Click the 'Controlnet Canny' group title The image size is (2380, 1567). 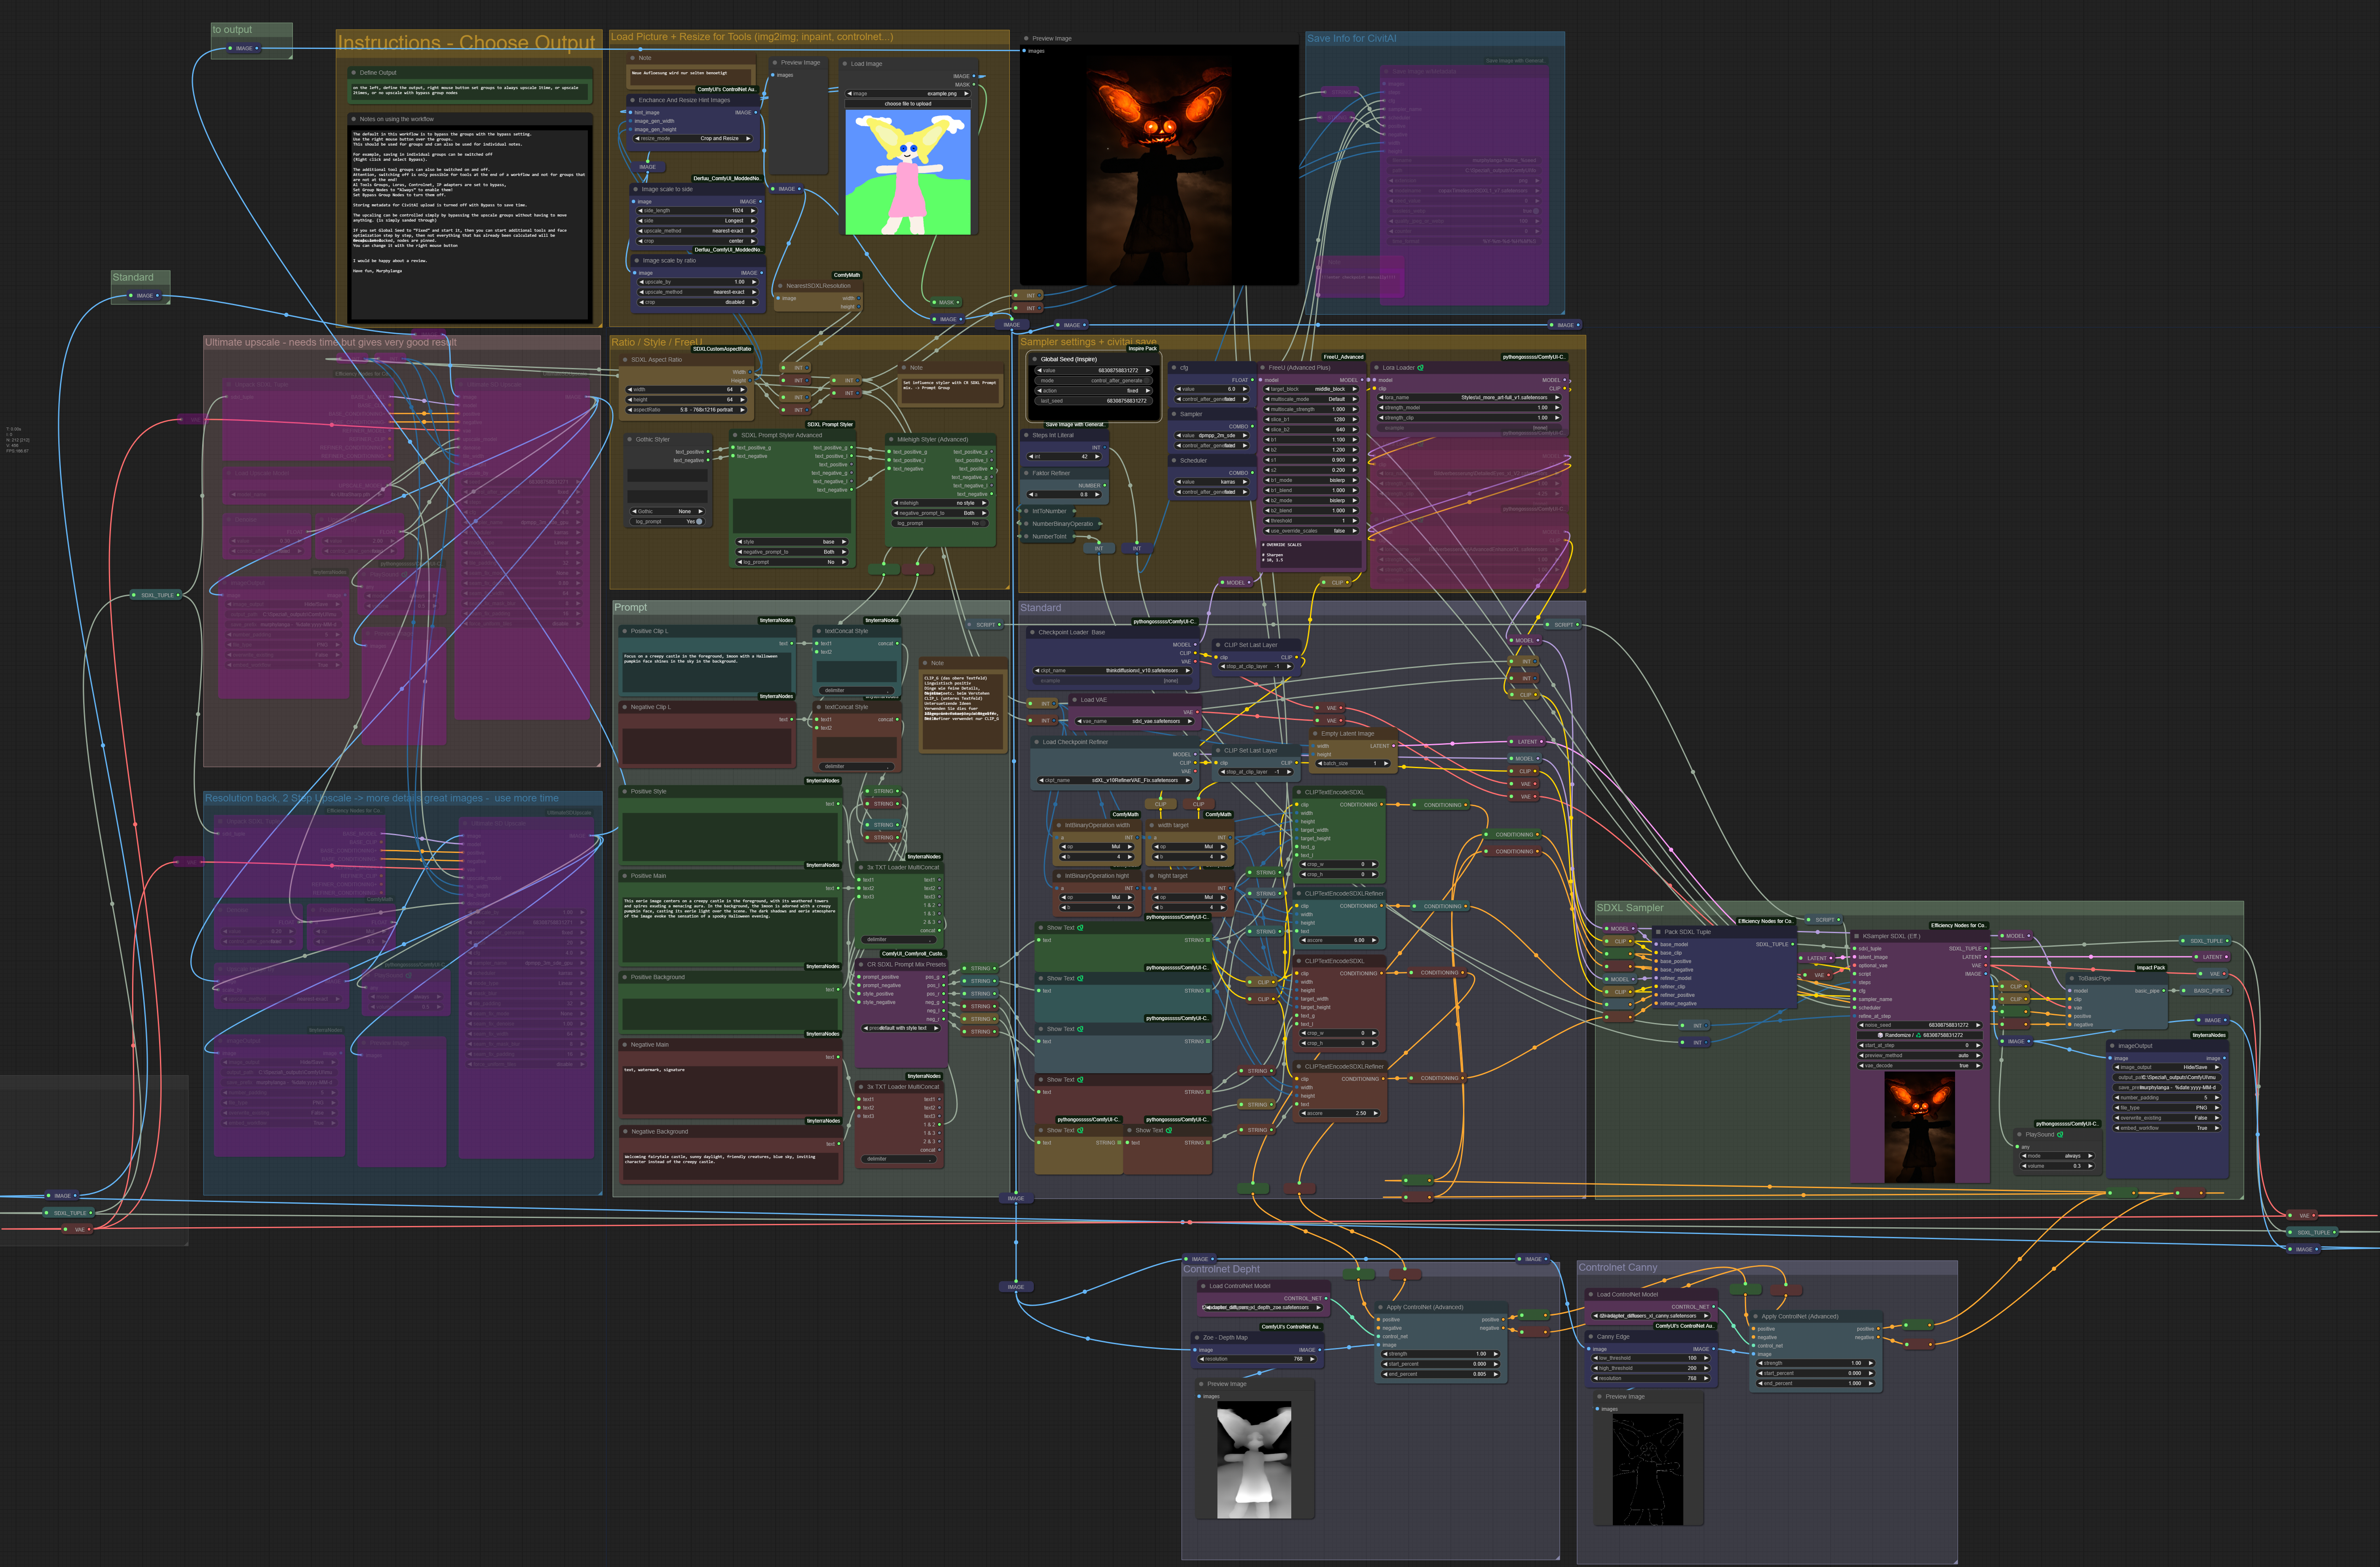point(1617,1268)
